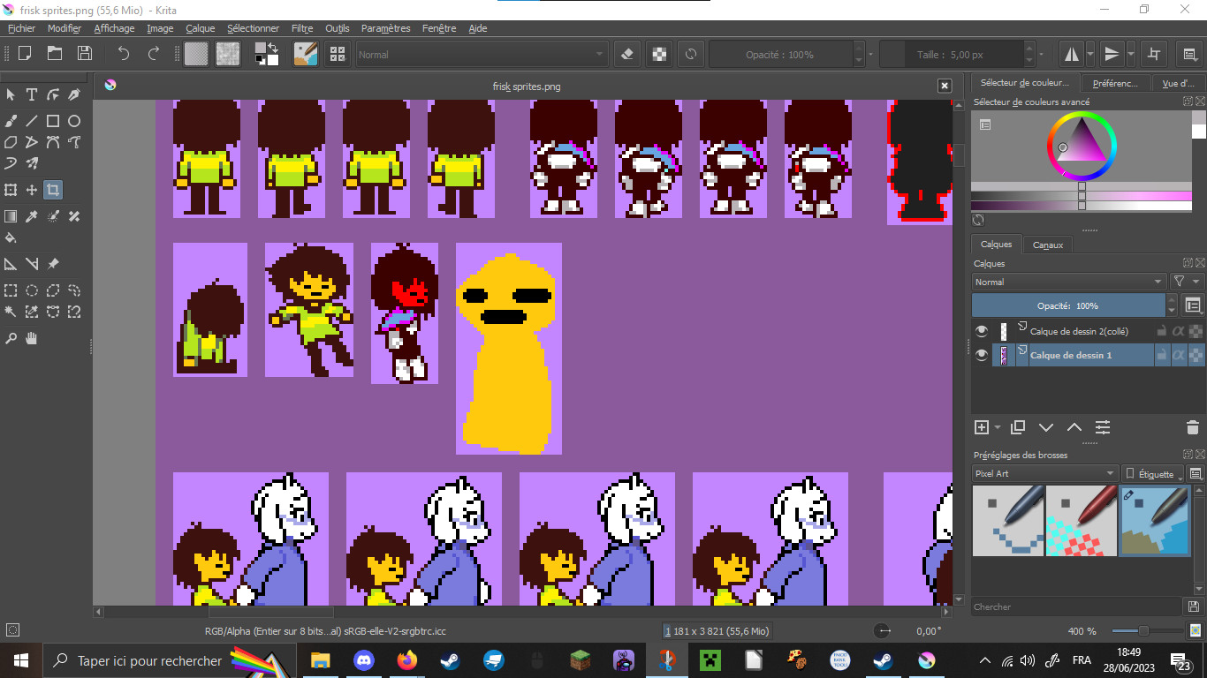Move layer down with the chevron
Viewport: 1207px width, 678px height.
(x=1046, y=427)
